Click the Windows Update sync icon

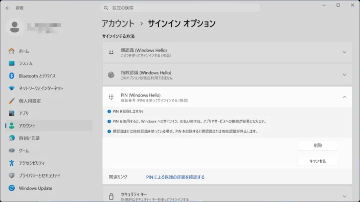click(11, 188)
